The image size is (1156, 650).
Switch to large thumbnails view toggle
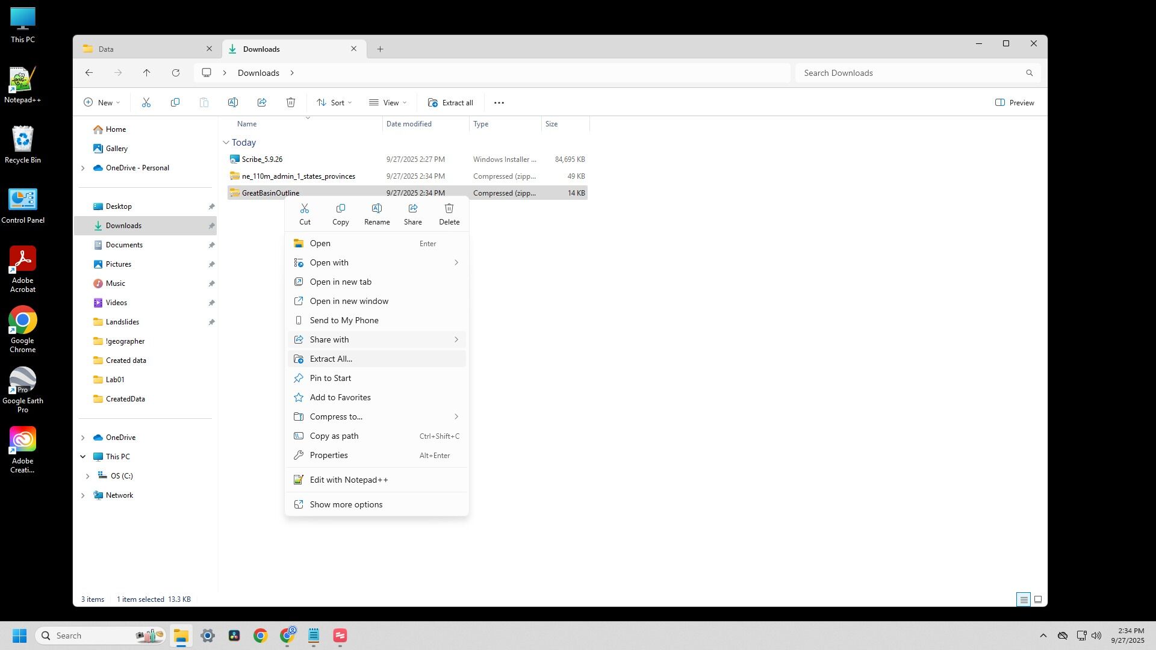1038,599
